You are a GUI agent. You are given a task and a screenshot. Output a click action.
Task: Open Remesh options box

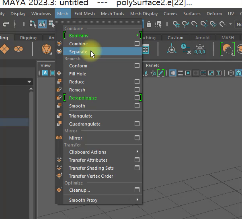point(137,89)
